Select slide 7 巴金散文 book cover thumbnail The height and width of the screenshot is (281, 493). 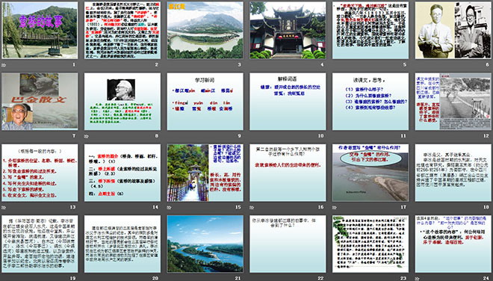(40, 102)
